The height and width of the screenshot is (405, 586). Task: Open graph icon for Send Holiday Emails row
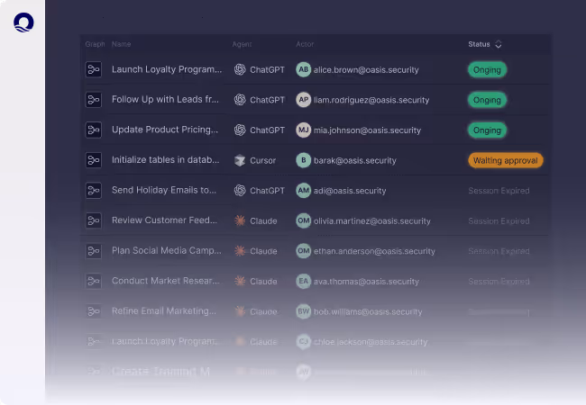[94, 190]
